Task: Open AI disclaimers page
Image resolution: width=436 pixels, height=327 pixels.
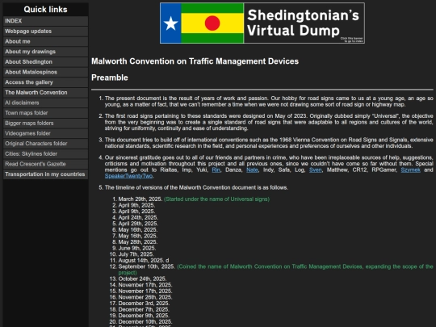Action: click(x=45, y=103)
